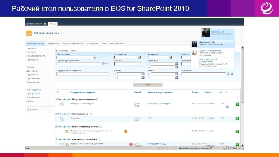
Task: Collapse the Контроль исполнения task group
Action: [x=56, y=139]
